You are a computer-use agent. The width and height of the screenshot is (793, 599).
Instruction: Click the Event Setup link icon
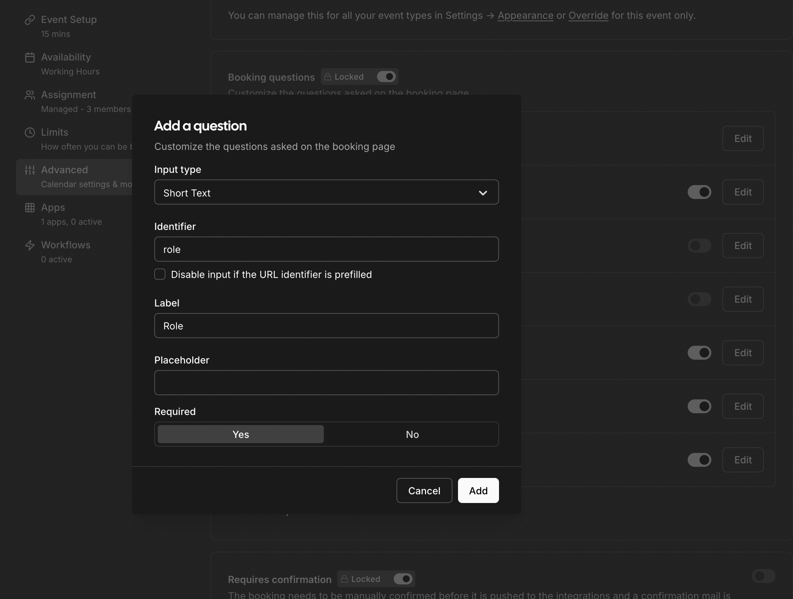pyautogui.click(x=30, y=20)
